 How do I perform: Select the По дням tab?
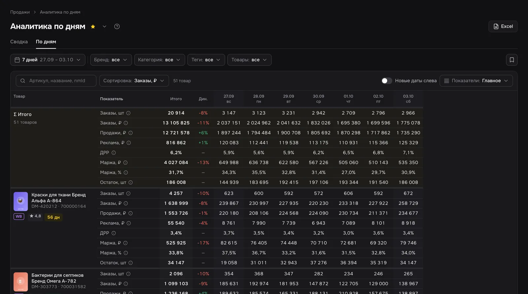point(46,42)
